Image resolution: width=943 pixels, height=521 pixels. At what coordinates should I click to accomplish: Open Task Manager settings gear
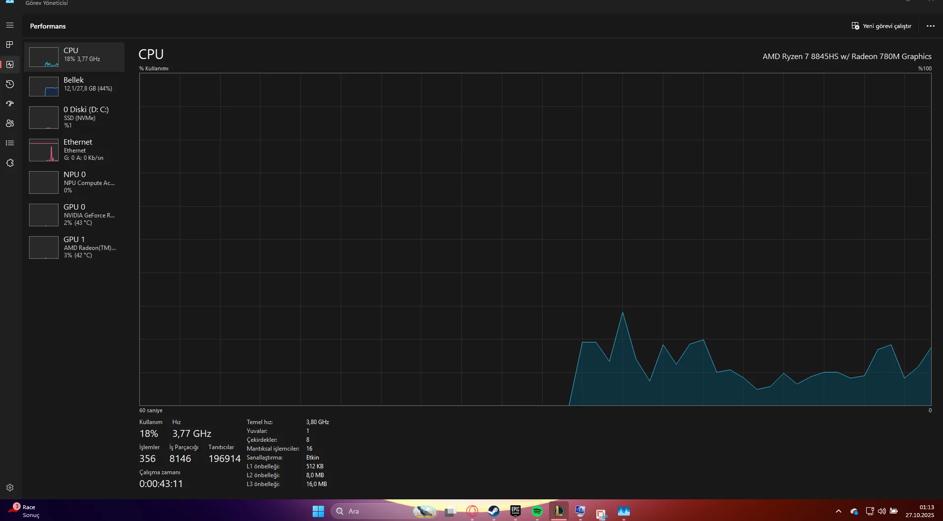10,488
